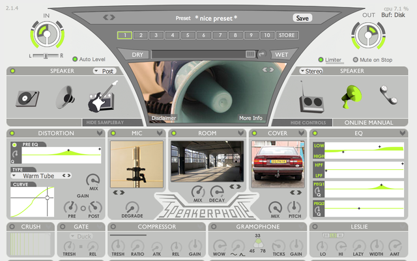
Task: Toggle the Limiter option
Action: click(321, 59)
